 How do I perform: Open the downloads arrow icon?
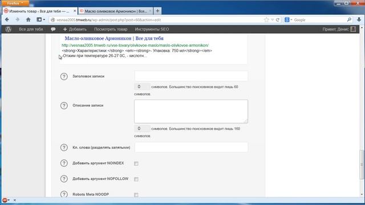[359, 20]
